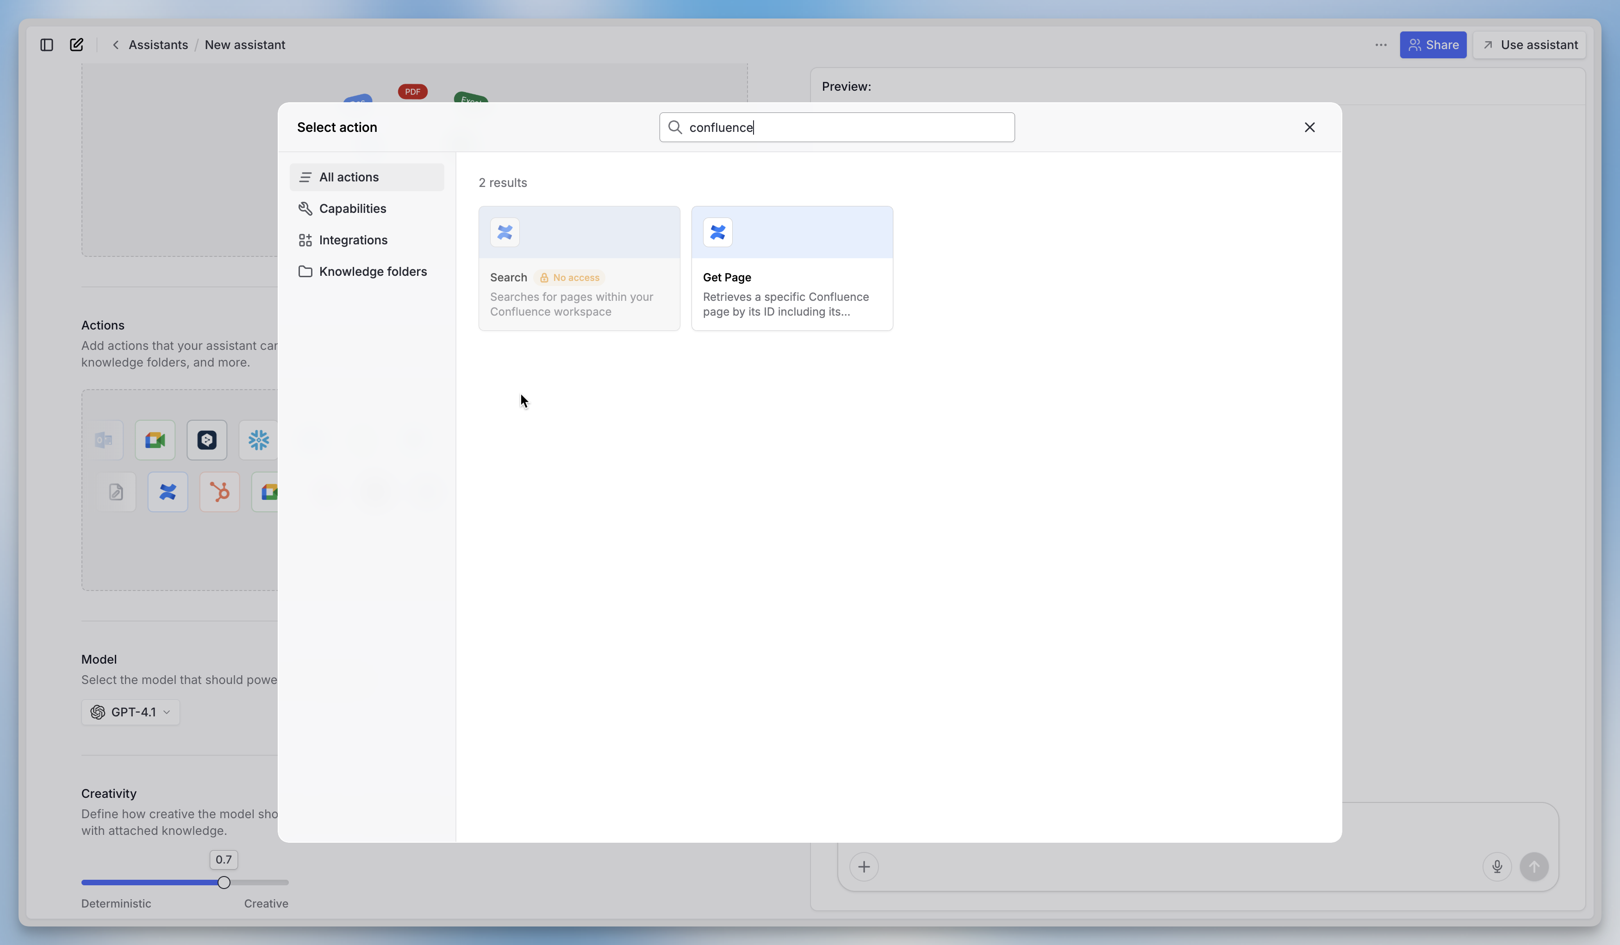Select Integrations category
The image size is (1620, 945).
pos(367,241)
